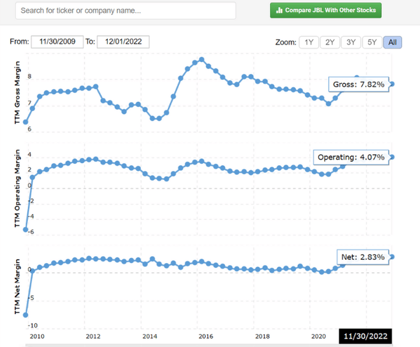Set zoom to 2Y
420x347 pixels.
pyautogui.click(x=330, y=42)
